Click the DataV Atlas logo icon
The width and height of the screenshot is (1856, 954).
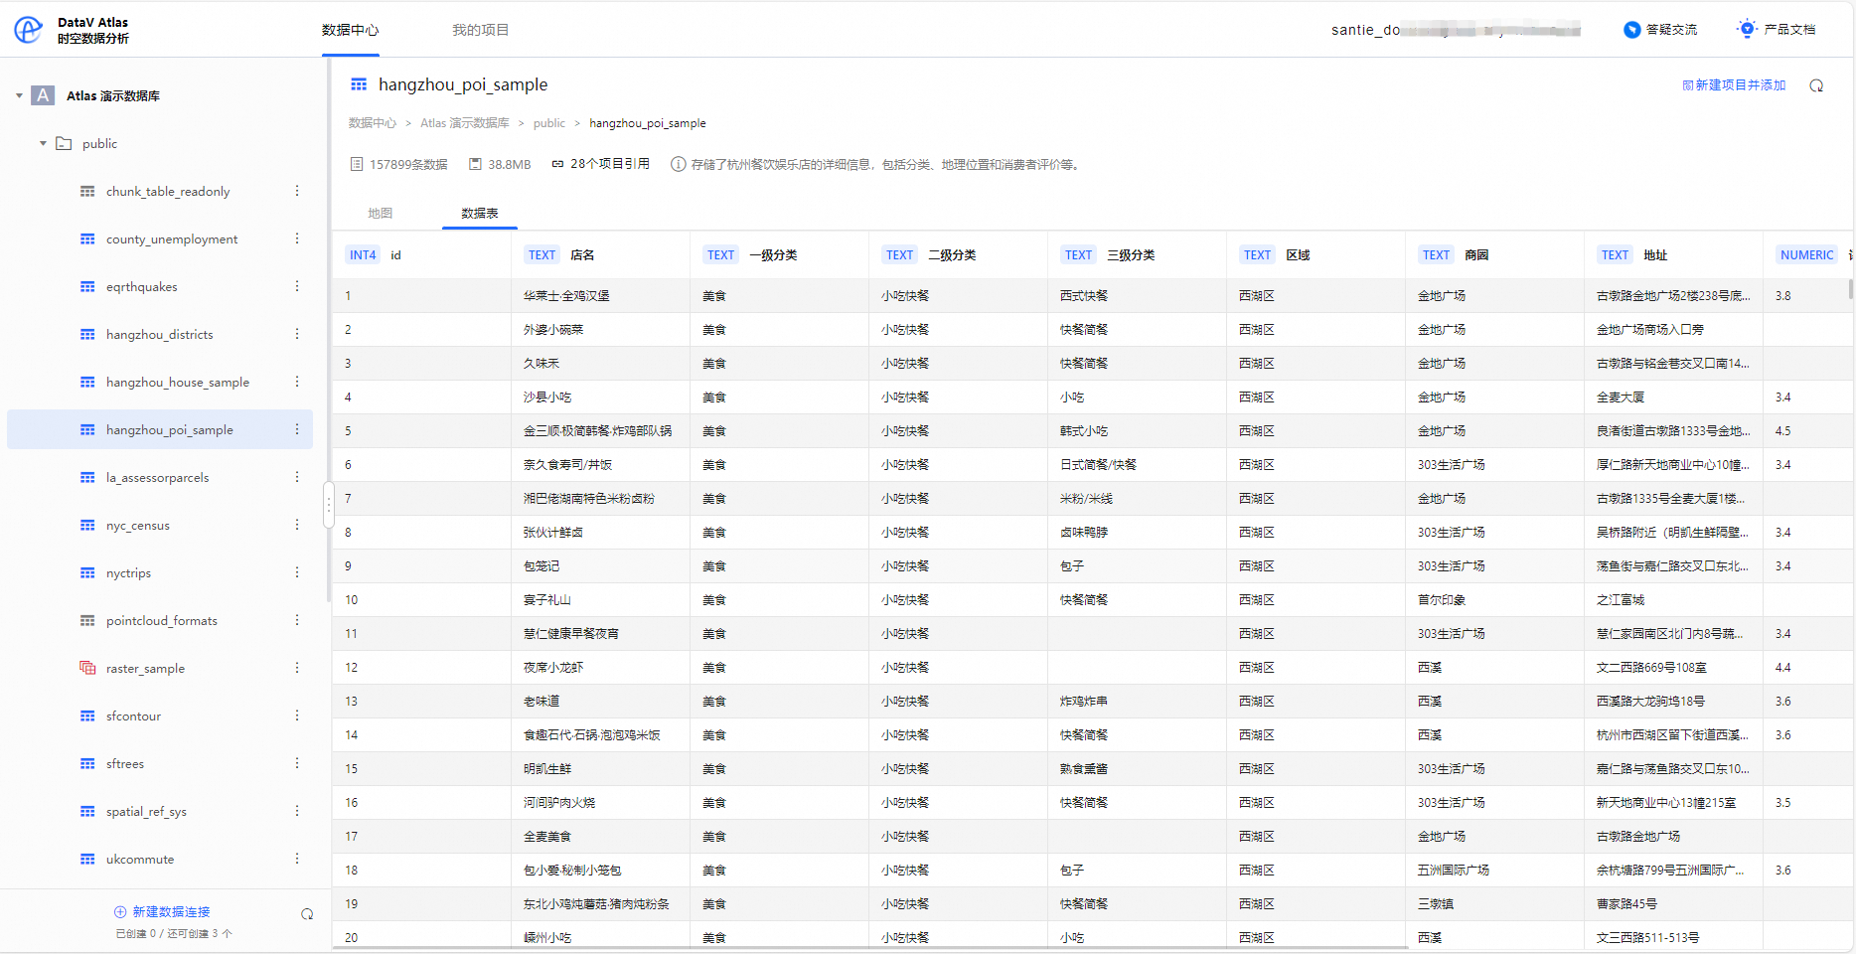29,30
